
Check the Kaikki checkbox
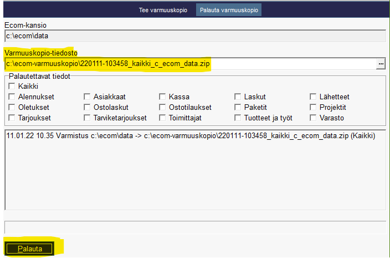point(12,86)
